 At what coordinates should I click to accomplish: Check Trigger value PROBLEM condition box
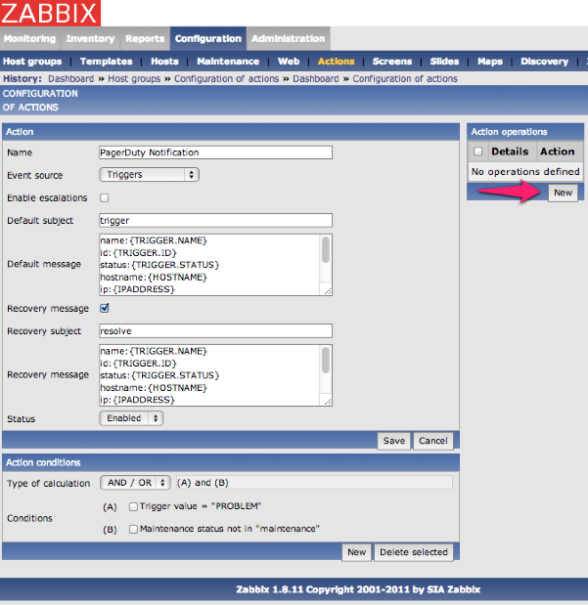tap(133, 506)
